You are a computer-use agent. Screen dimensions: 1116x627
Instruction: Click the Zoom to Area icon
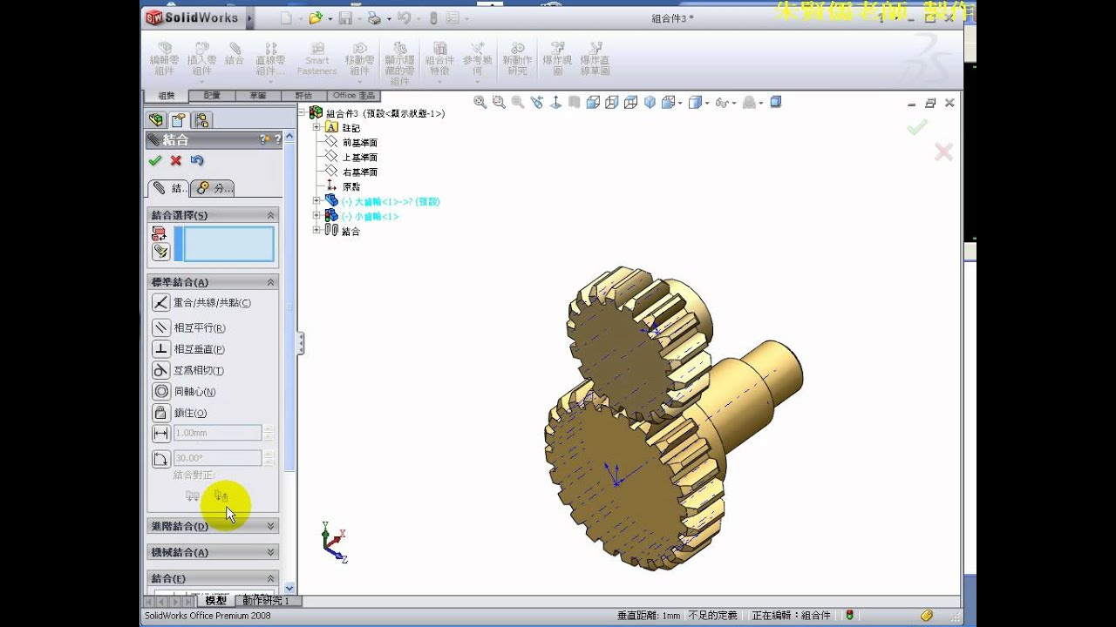point(499,102)
